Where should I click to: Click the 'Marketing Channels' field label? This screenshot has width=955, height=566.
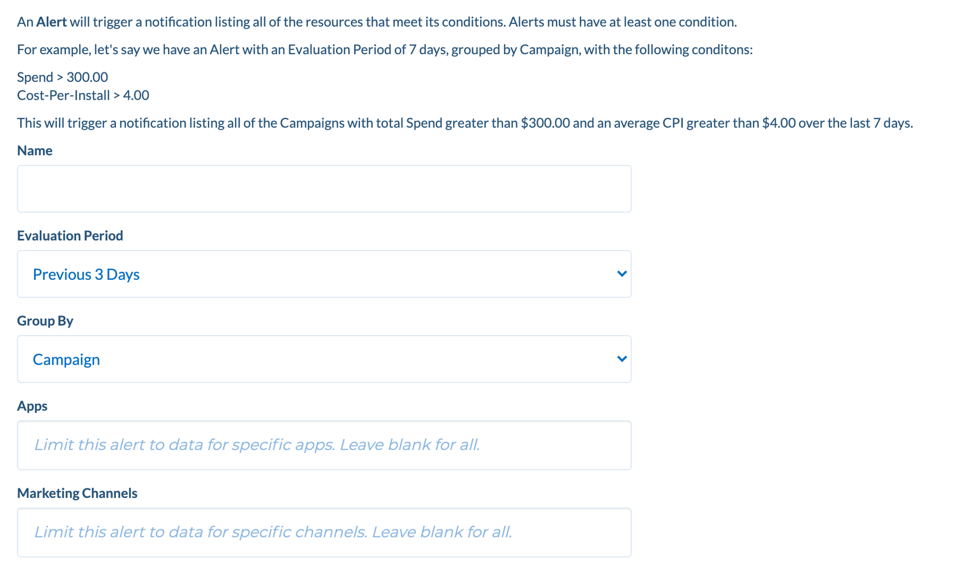pos(77,493)
